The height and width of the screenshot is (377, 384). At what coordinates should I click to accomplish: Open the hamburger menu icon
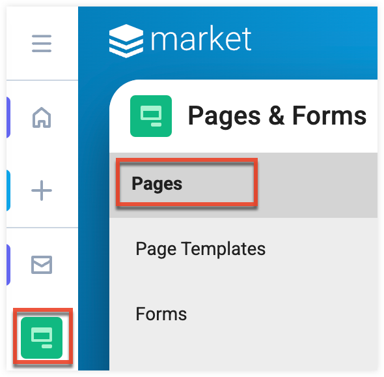tap(42, 44)
